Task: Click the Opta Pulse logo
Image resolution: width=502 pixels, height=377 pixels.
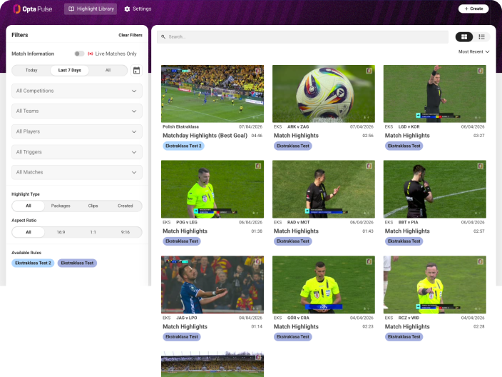Action: point(32,9)
